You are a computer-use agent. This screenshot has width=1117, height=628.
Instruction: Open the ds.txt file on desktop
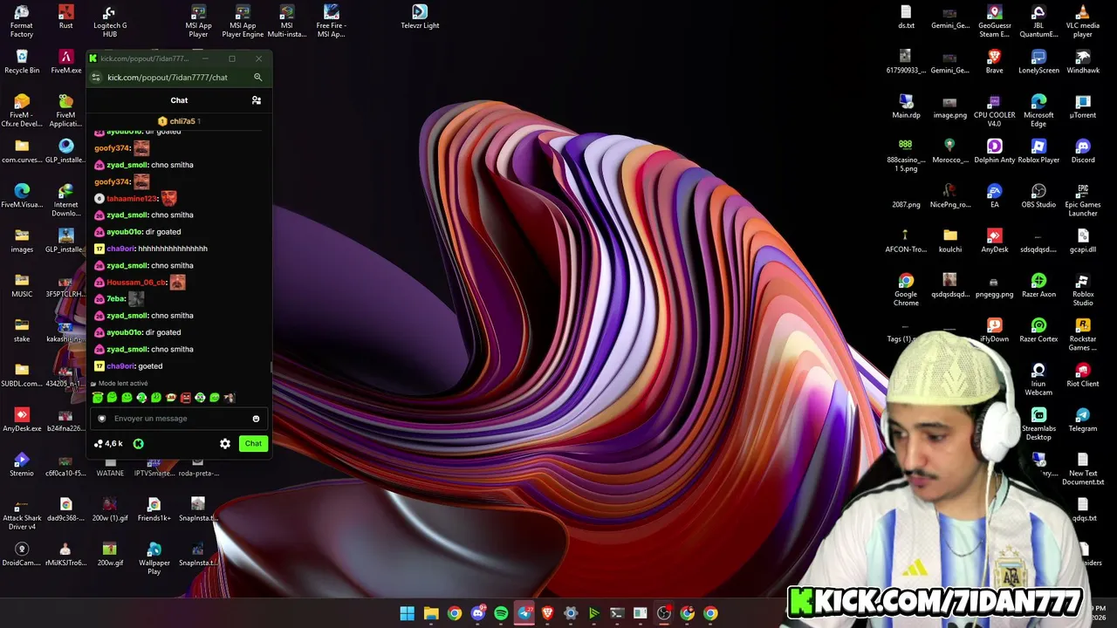(x=906, y=17)
